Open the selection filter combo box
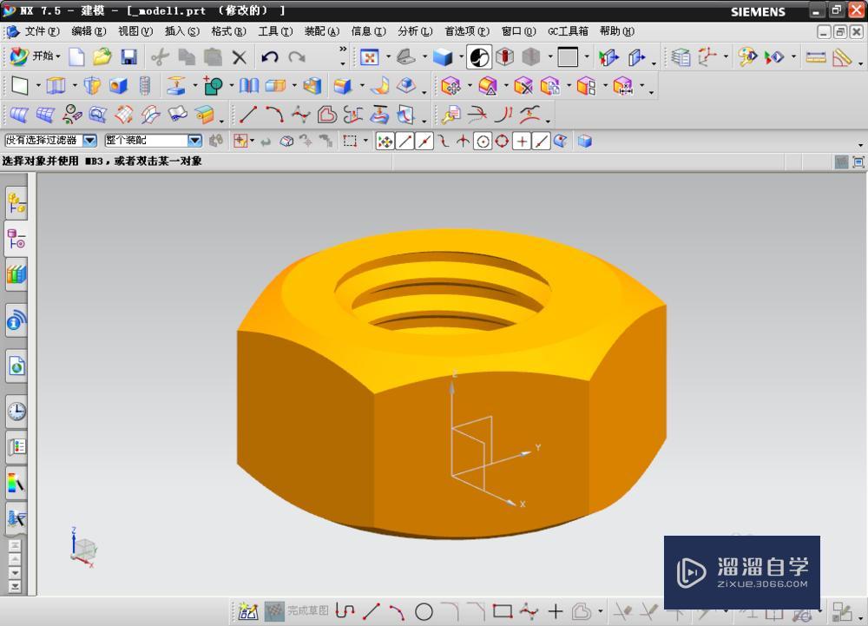The width and height of the screenshot is (868, 626). pyautogui.click(x=50, y=141)
